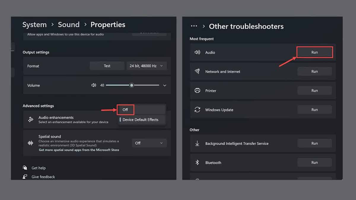Click the speaker icon beside the volume slider
The height and width of the screenshot is (200, 356).
click(x=94, y=85)
